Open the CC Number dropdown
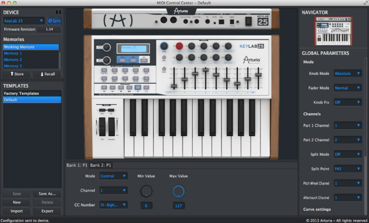The image size is (369, 223). click(113, 205)
